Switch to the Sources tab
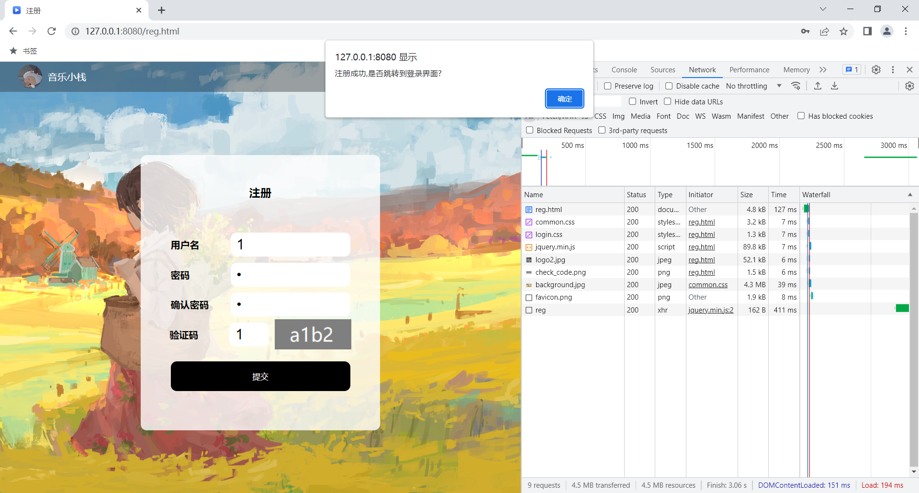 click(662, 70)
